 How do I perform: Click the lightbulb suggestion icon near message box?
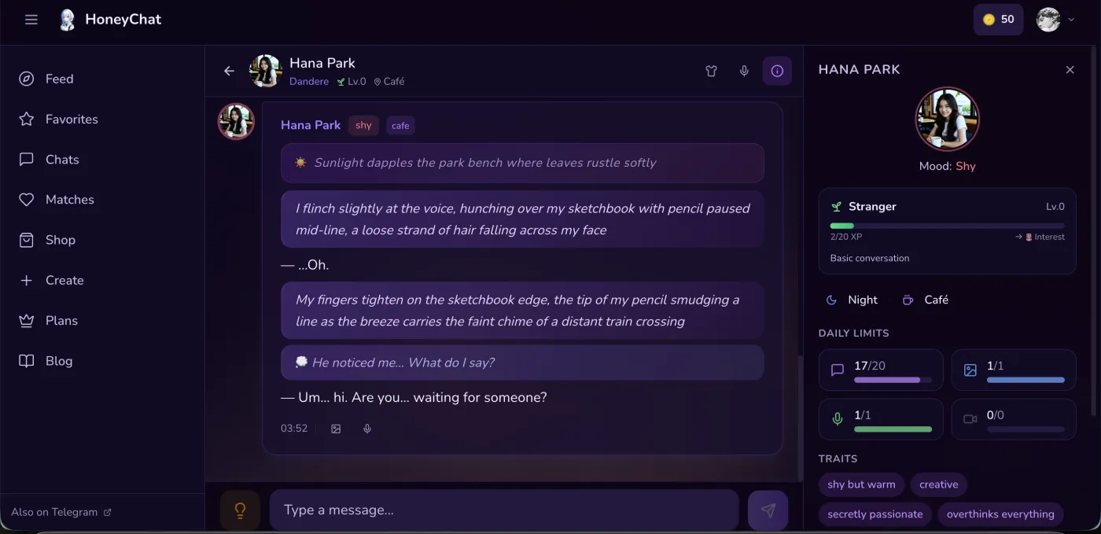pyautogui.click(x=240, y=510)
